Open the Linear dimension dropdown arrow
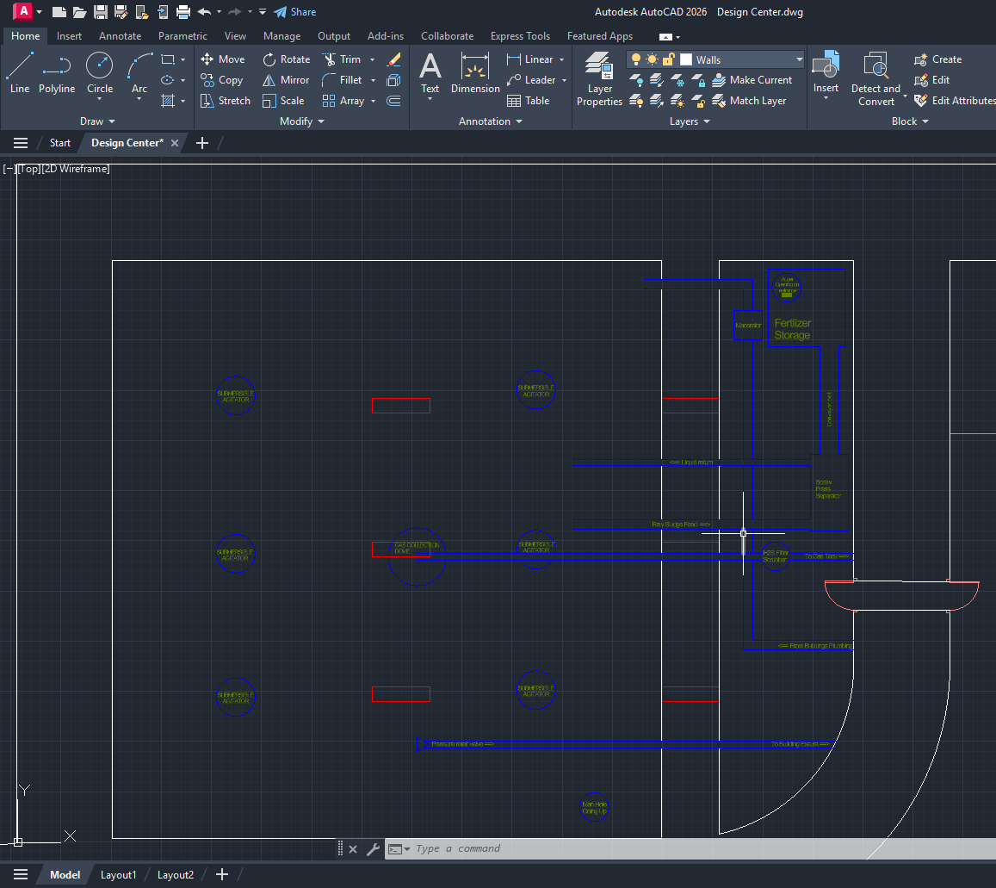Viewport: 996px width, 888px height. click(561, 59)
